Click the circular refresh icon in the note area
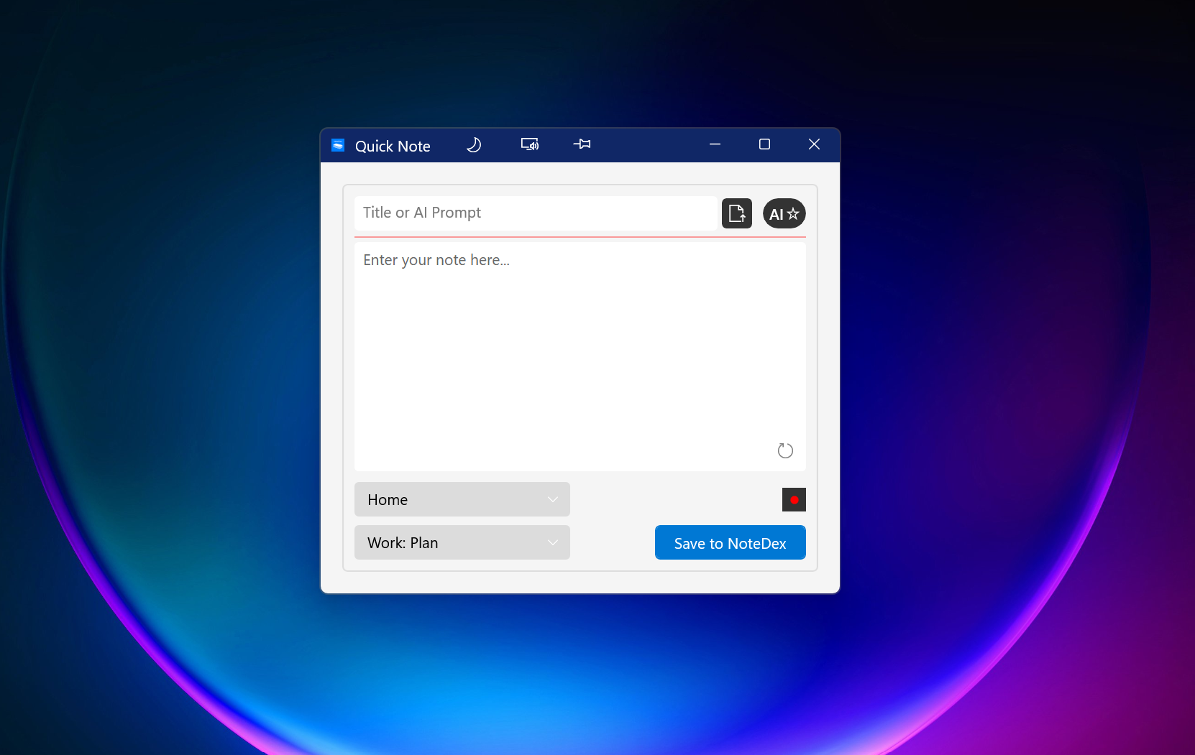The width and height of the screenshot is (1195, 755). (785, 450)
